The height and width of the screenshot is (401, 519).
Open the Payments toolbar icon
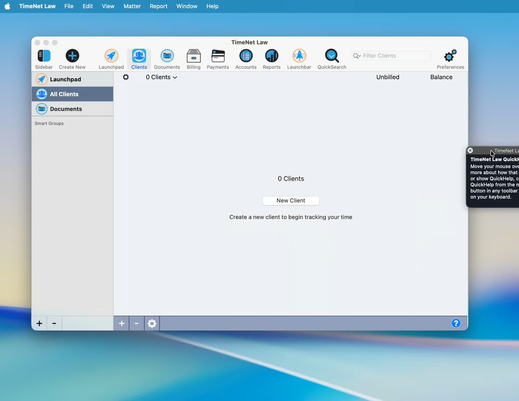click(218, 56)
